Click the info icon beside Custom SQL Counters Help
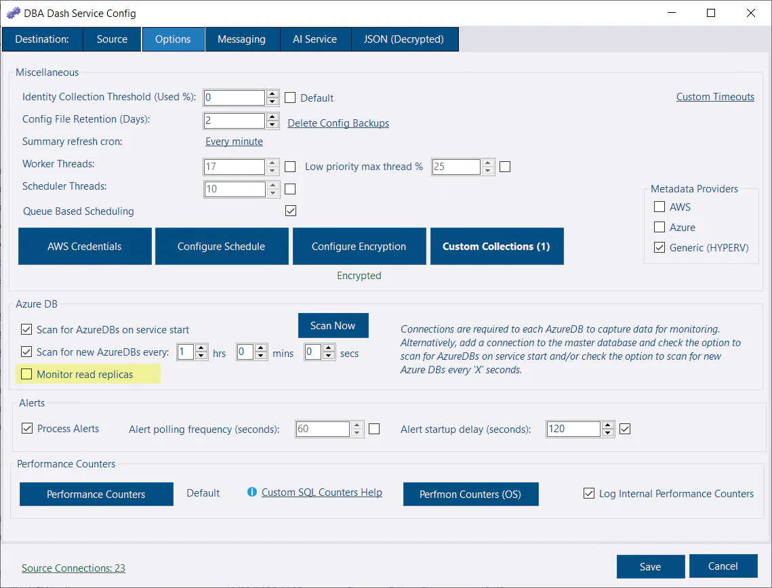Image resolution: width=772 pixels, height=588 pixels. click(251, 492)
